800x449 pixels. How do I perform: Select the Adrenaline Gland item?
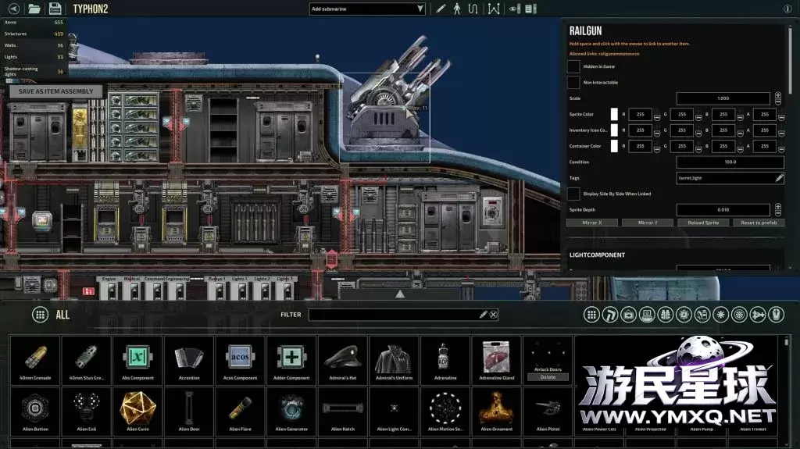[496, 360]
